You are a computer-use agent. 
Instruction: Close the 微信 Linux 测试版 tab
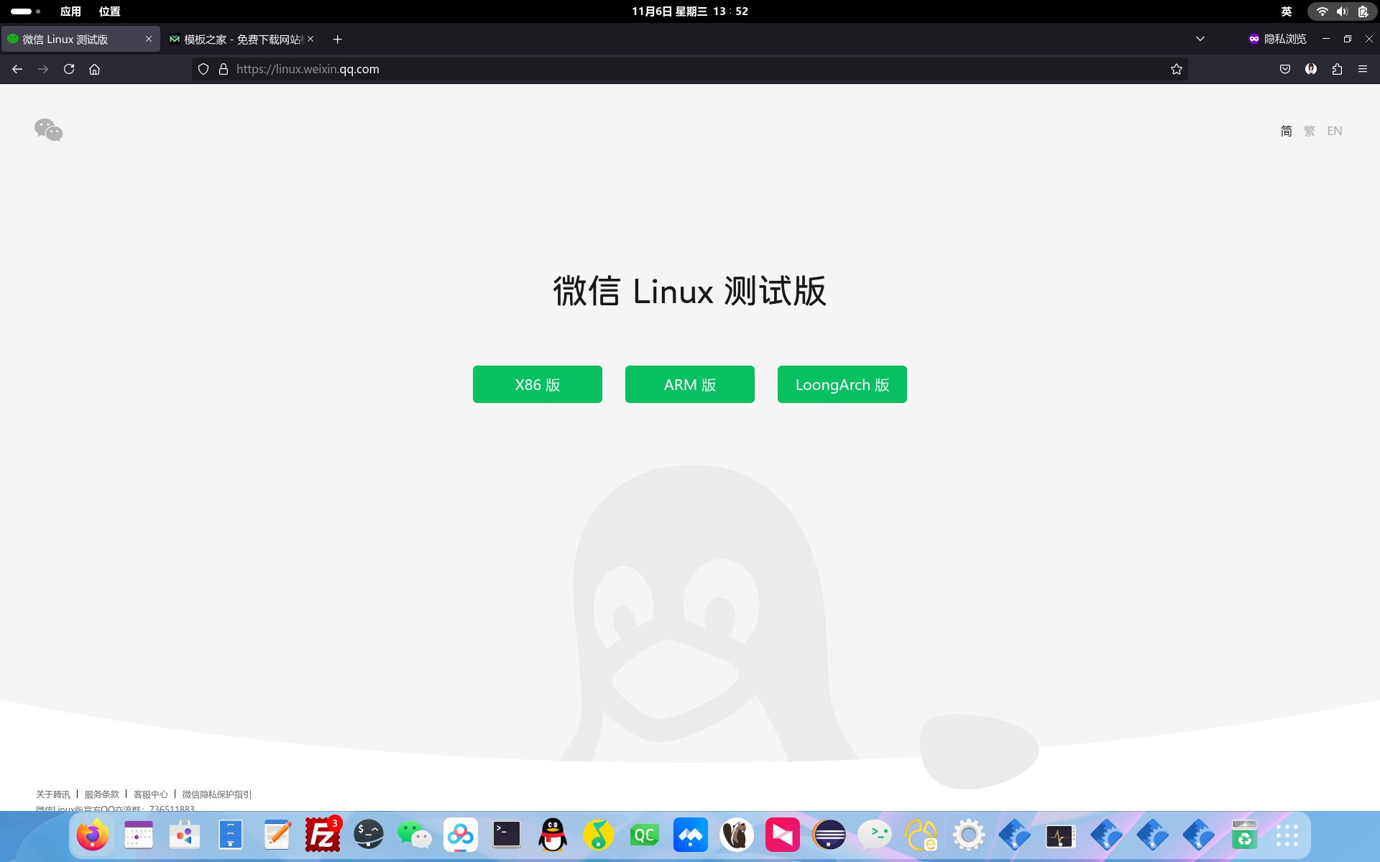pyautogui.click(x=149, y=39)
